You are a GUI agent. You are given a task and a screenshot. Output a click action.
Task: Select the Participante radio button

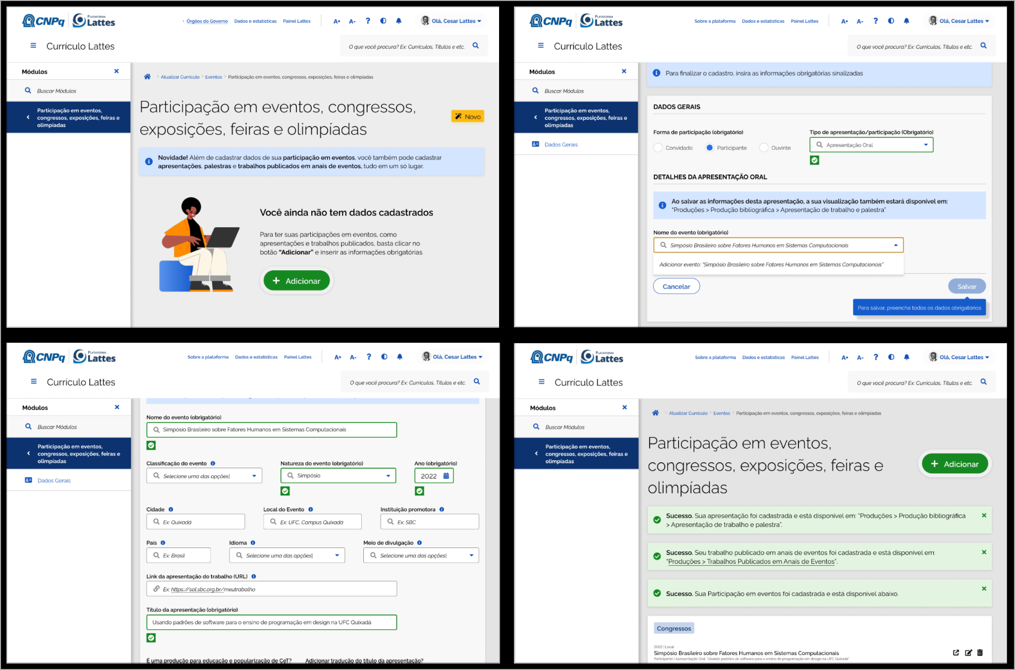point(710,148)
